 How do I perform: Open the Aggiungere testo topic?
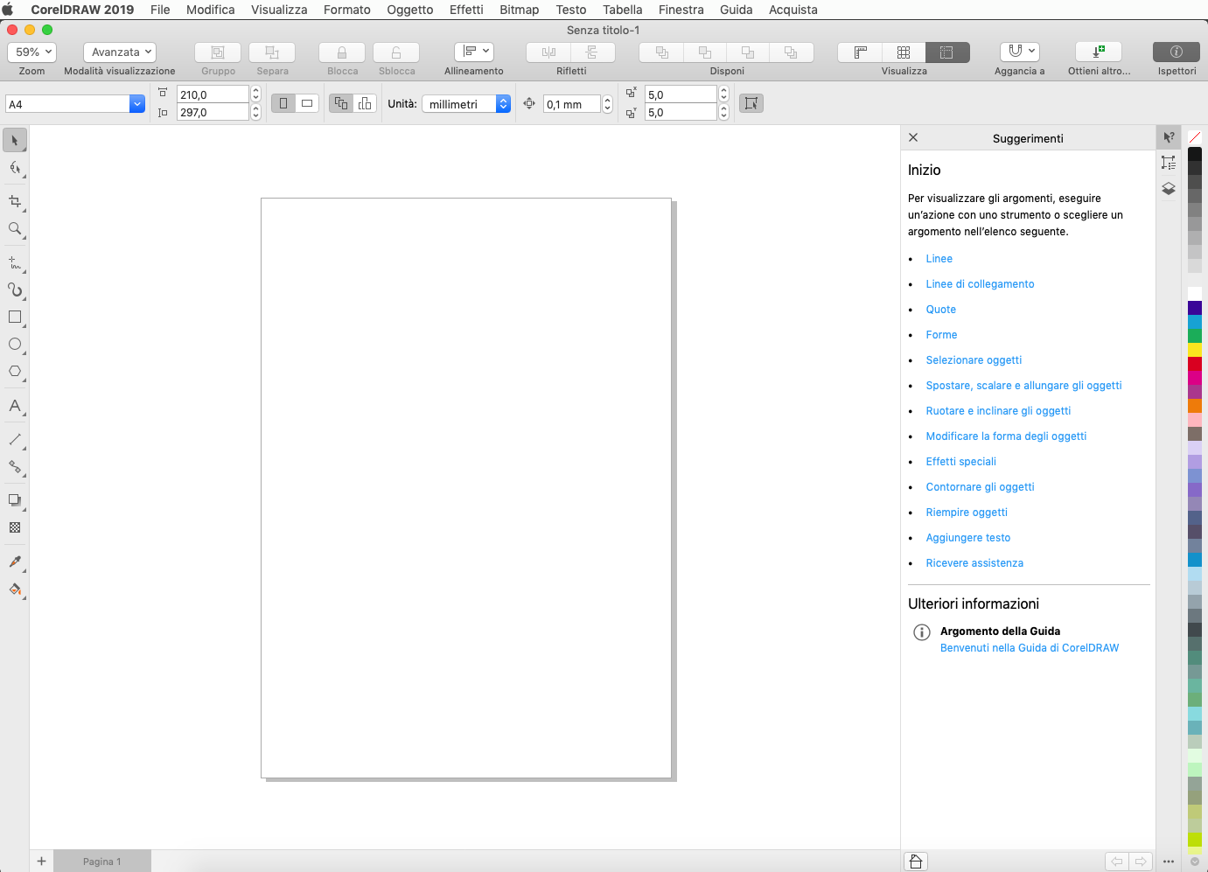click(x=968, y=538)
